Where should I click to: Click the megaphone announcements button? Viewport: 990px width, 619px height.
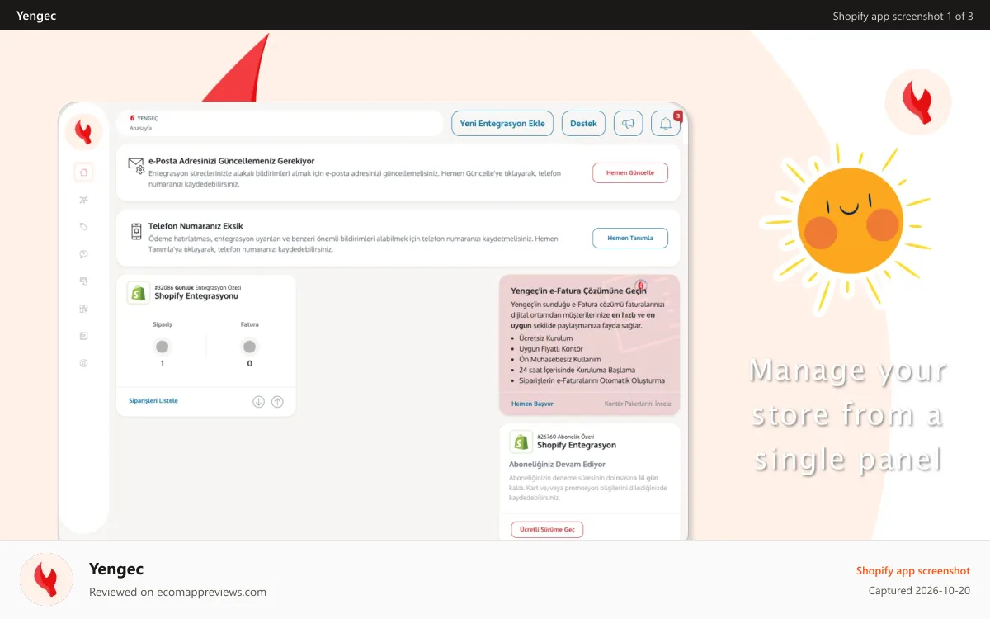629,124
